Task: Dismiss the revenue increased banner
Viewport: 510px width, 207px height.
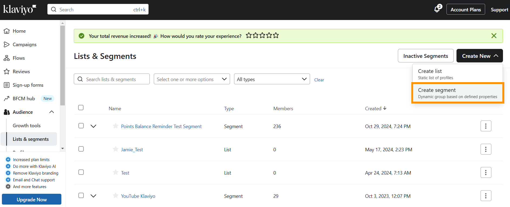Action: (494, 36)
